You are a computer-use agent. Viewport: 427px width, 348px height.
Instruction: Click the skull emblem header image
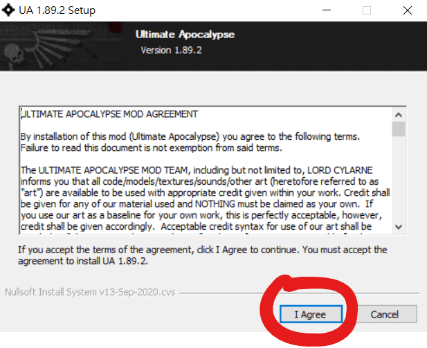62,46
